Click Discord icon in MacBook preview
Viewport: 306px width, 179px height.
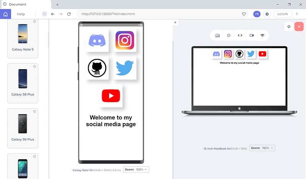pyautogui.click(x=216, y=54)
